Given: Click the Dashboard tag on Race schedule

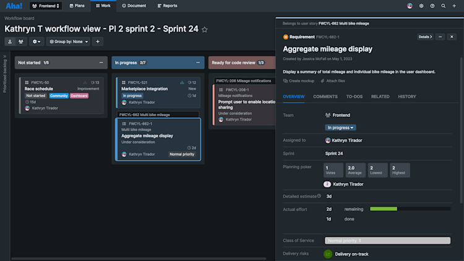Looking at the screenshot, I should tap(79, 96).
